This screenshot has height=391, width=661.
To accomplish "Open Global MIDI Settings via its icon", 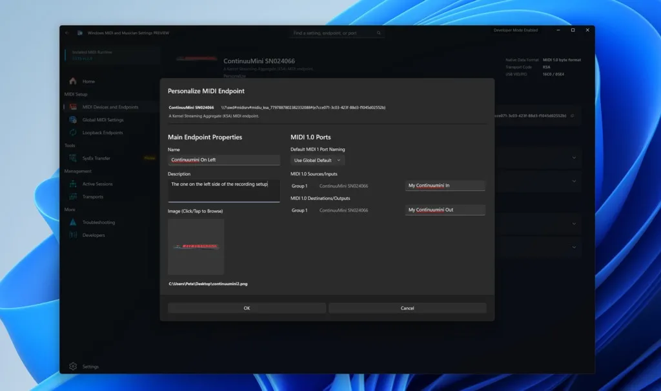I will point(72,119).
